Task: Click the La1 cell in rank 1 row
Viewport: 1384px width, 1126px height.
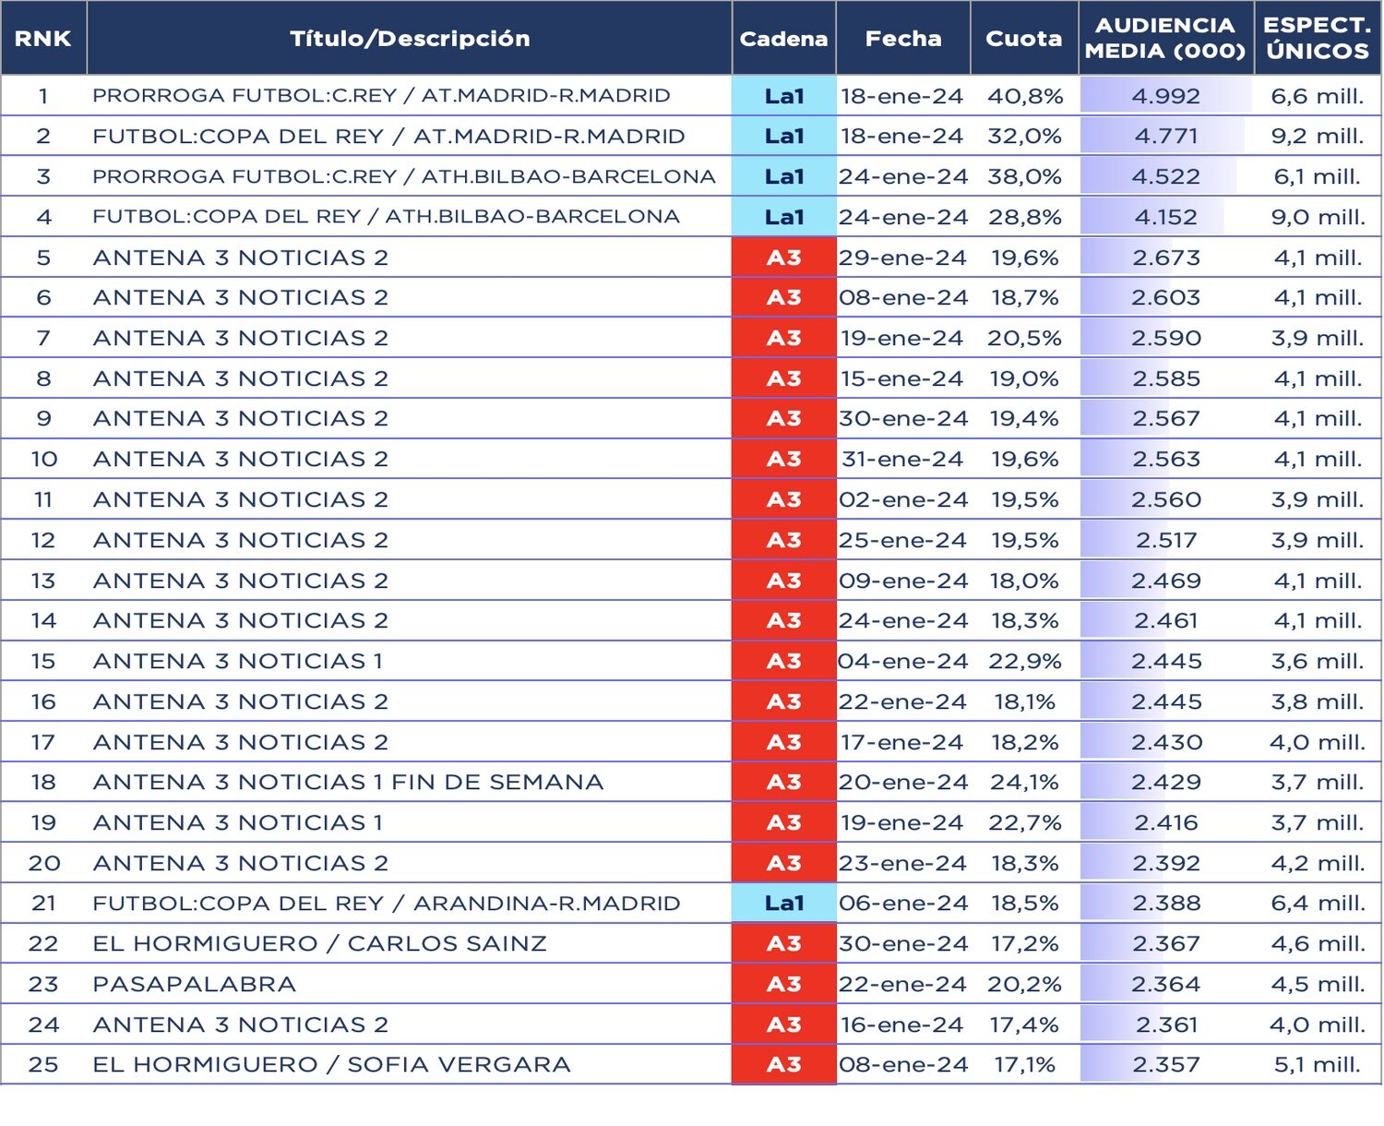Action: click(784, 96)
